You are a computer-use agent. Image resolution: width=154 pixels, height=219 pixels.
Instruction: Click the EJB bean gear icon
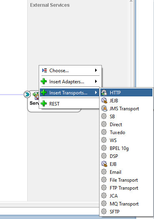pos(104,164)
